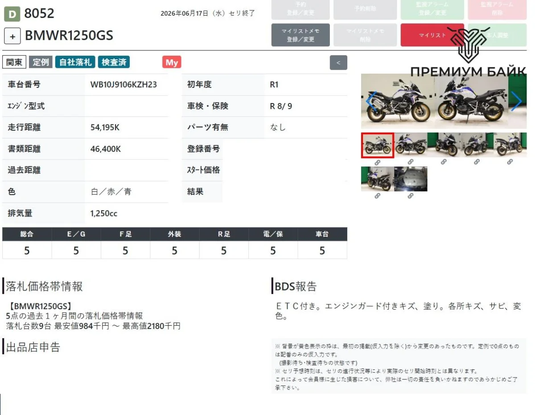Click the 定例 tag

(x=41, y=62)
